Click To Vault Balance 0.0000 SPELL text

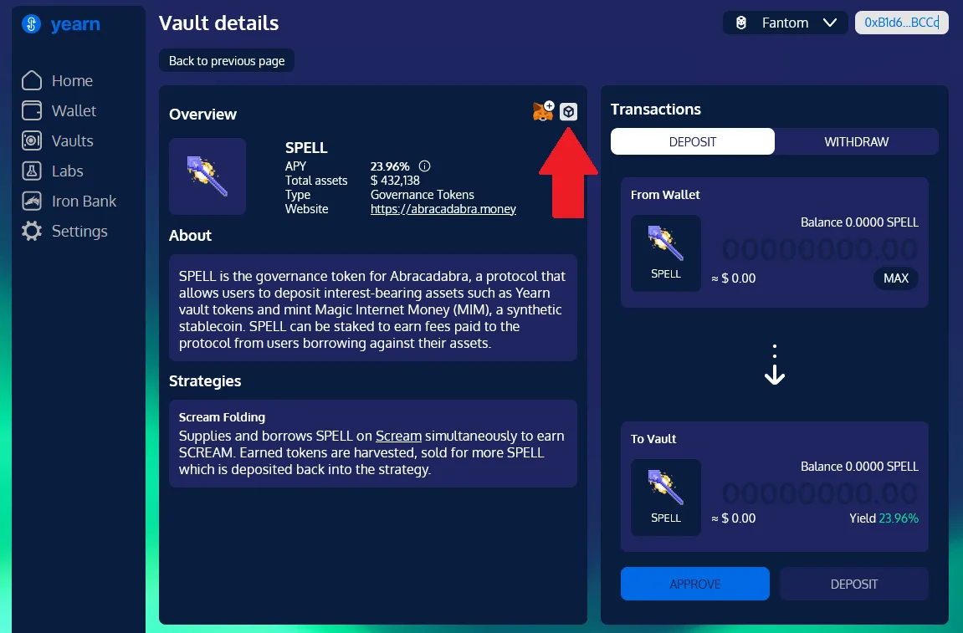click(x=860, y=467)
